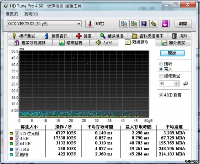The width and height of the screenshot is (200, 164).
Task: Click the blue 1 MB color swatch
Action: click(11, 149)
